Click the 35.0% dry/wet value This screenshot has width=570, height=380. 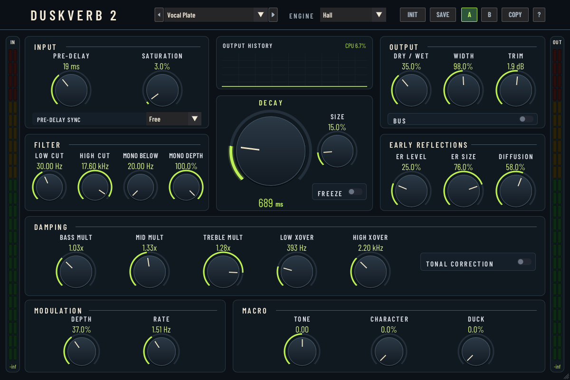pos(411,66)
